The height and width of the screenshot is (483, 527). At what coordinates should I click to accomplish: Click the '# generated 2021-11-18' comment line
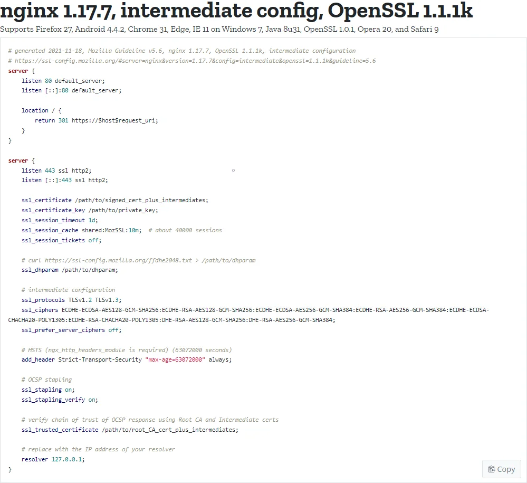pos(182,51)
